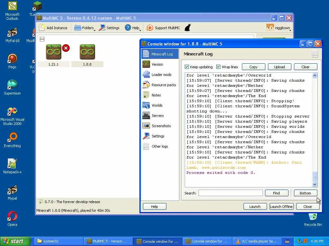This screenshot has width=329, height=246.
Task: Click the log scrollbar up arrow
Action: click(315, 75)
